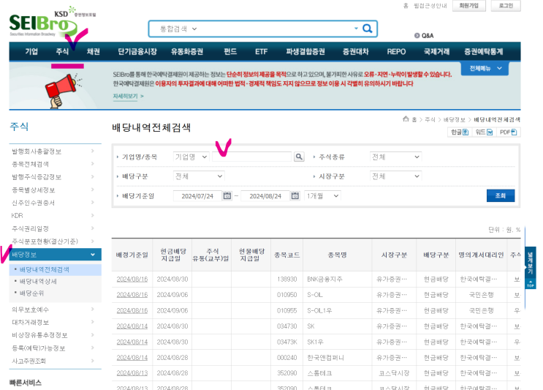This screenshot has width=543, height=390.
Task: Click date link in BNK금융지주 row
Action: (x=132, y=279)
